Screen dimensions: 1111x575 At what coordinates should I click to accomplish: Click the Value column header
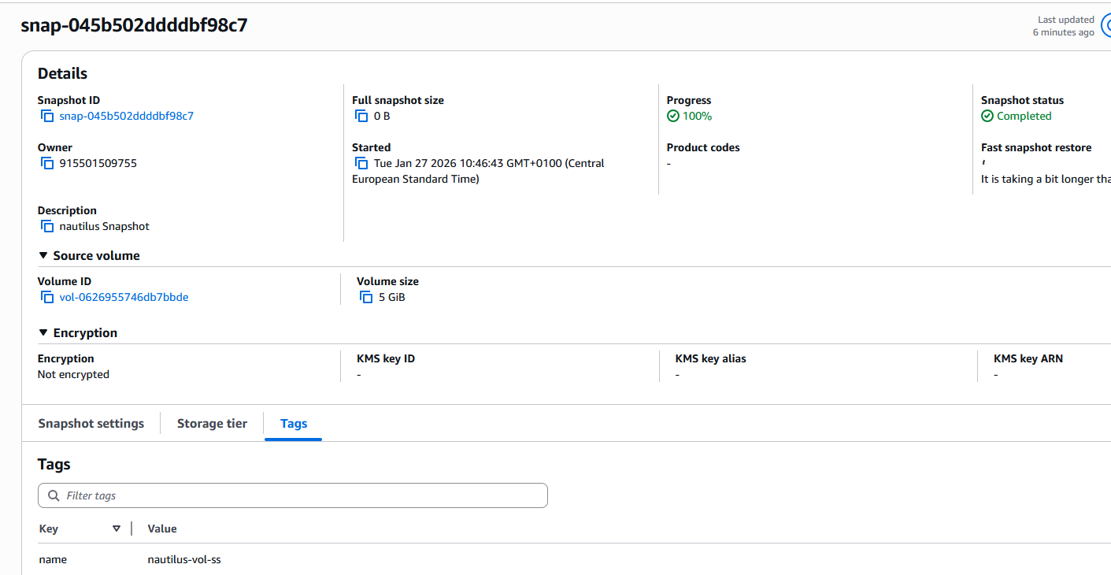(x=162, y=529)
